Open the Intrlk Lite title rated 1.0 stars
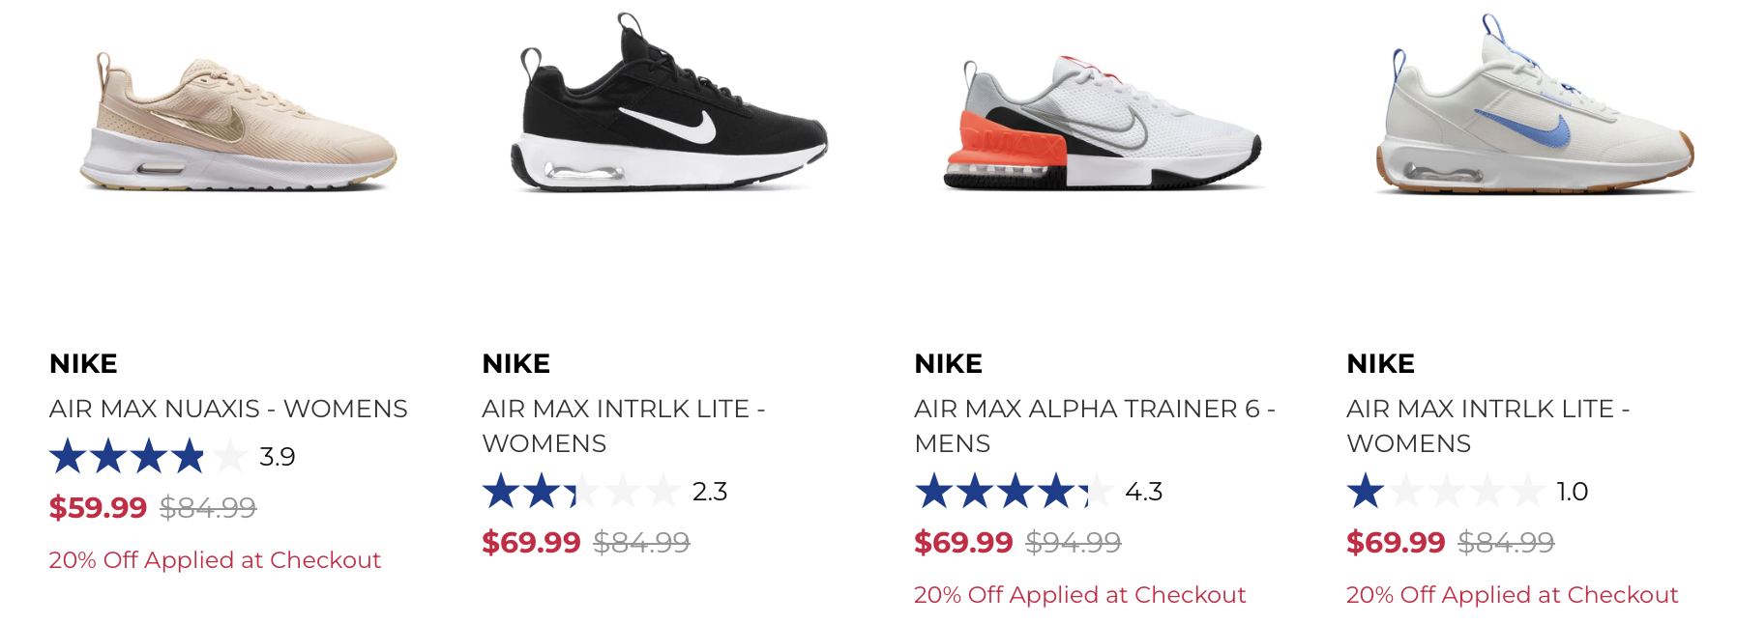1737x624 pixels. [1487, 425]
